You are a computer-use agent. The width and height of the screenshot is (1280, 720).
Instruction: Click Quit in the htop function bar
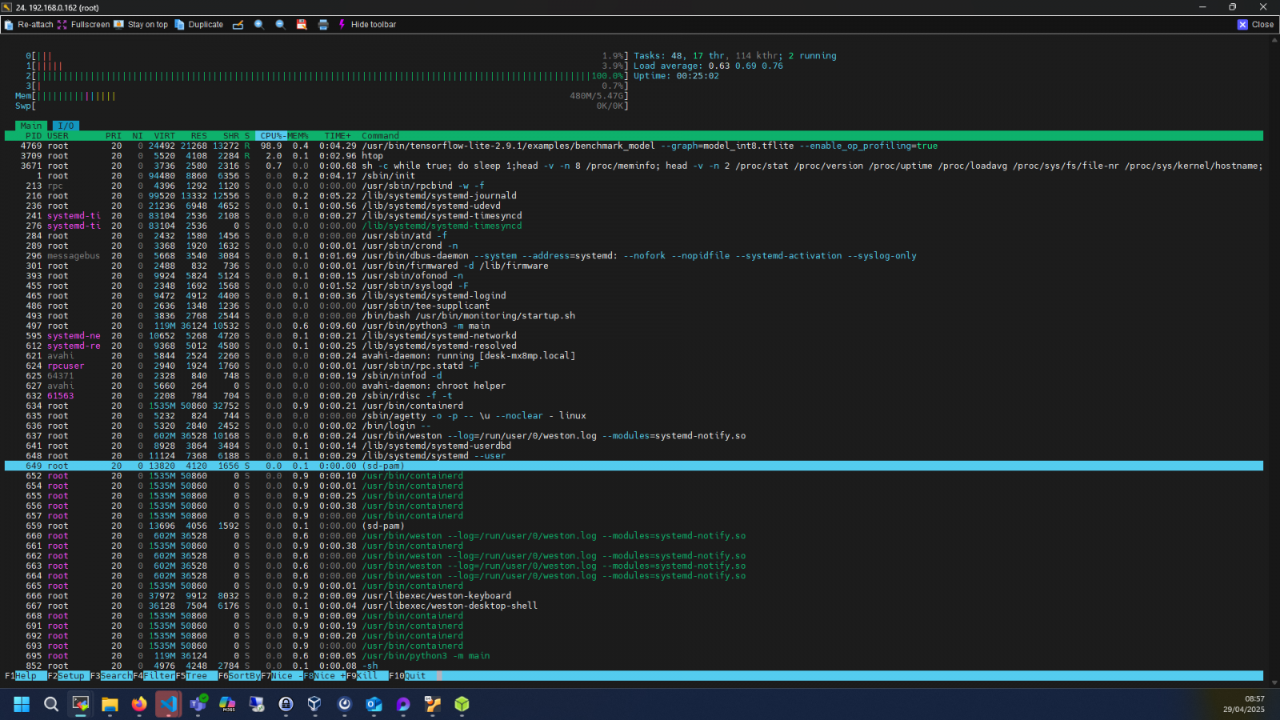tap(414, 676)
